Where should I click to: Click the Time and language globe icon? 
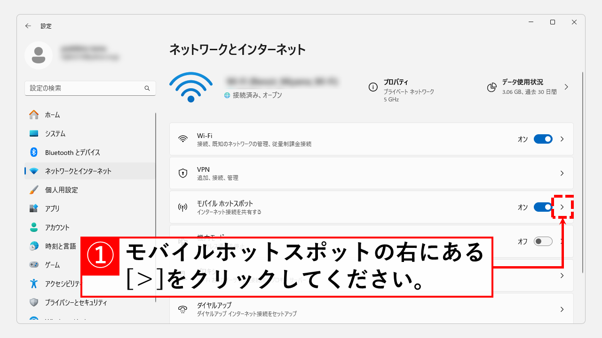pyautogui.click(x=34, y=246)
